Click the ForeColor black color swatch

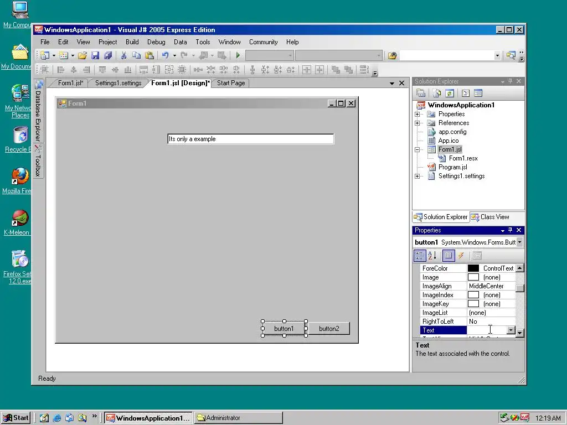[x=473, y=268]
